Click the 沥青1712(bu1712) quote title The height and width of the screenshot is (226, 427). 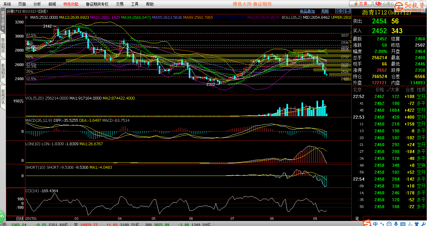click(x=386, y=13)
